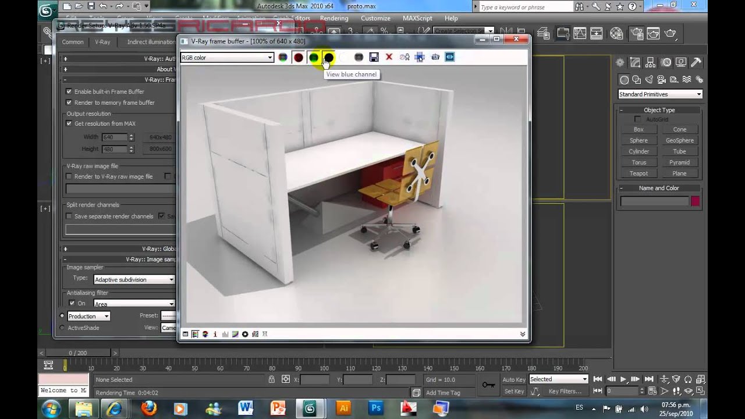The width and height of the screenshot is (745, 419).
Task: Click the track mouse while rendering icon
Action: point(420,57)
